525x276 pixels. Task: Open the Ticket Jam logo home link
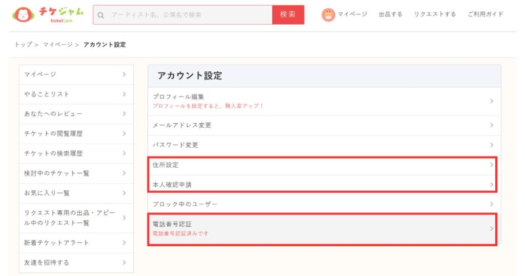coord(48,14)
